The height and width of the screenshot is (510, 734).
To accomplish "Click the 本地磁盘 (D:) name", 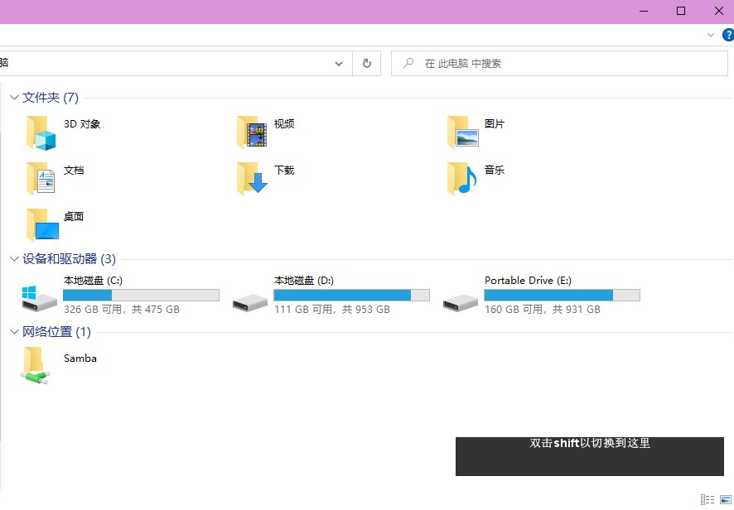I will 304,281.
